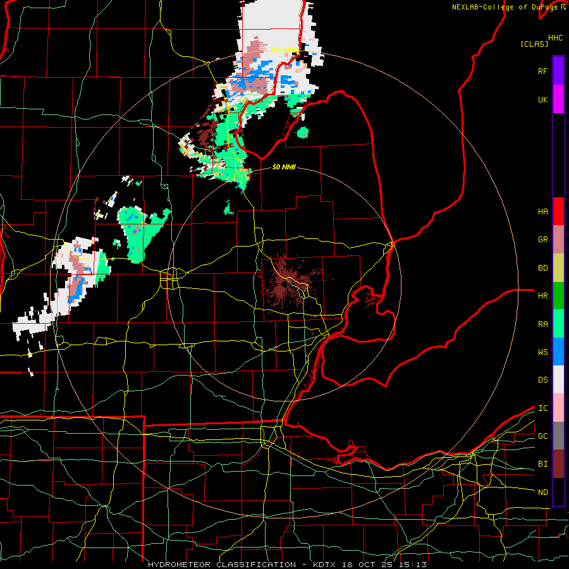Click the HR legend label
Viewport: 569px width, 569px height.
[x=543, y=295]
